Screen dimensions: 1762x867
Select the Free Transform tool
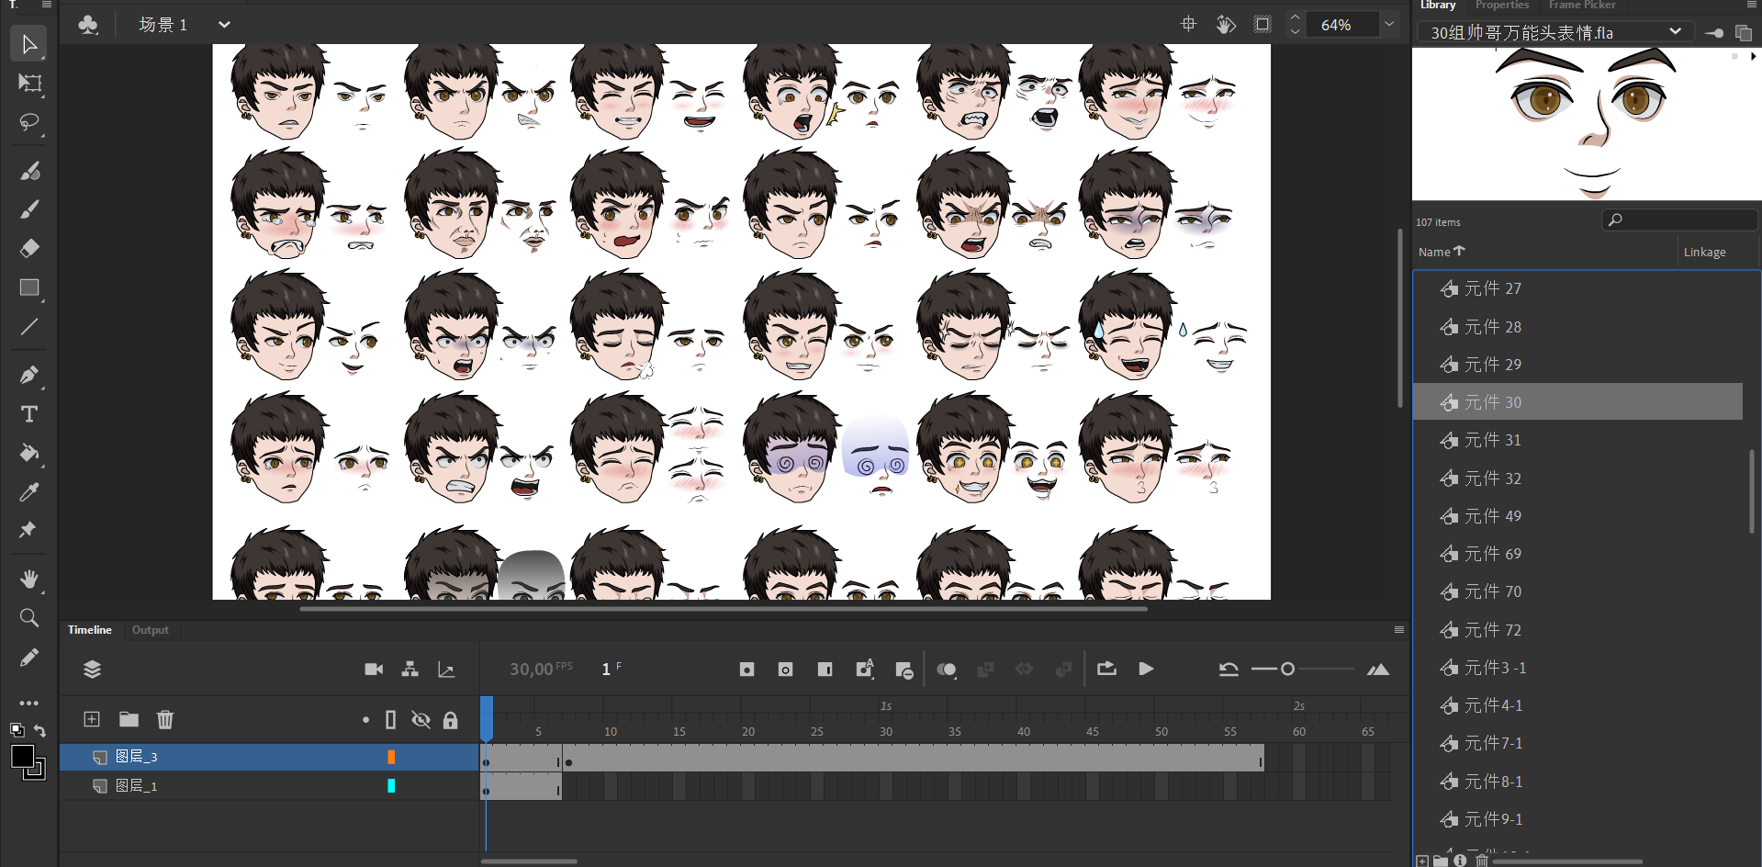[x=29, y=84]
